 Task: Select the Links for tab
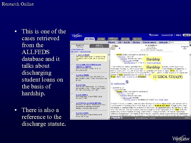[99, 46]
